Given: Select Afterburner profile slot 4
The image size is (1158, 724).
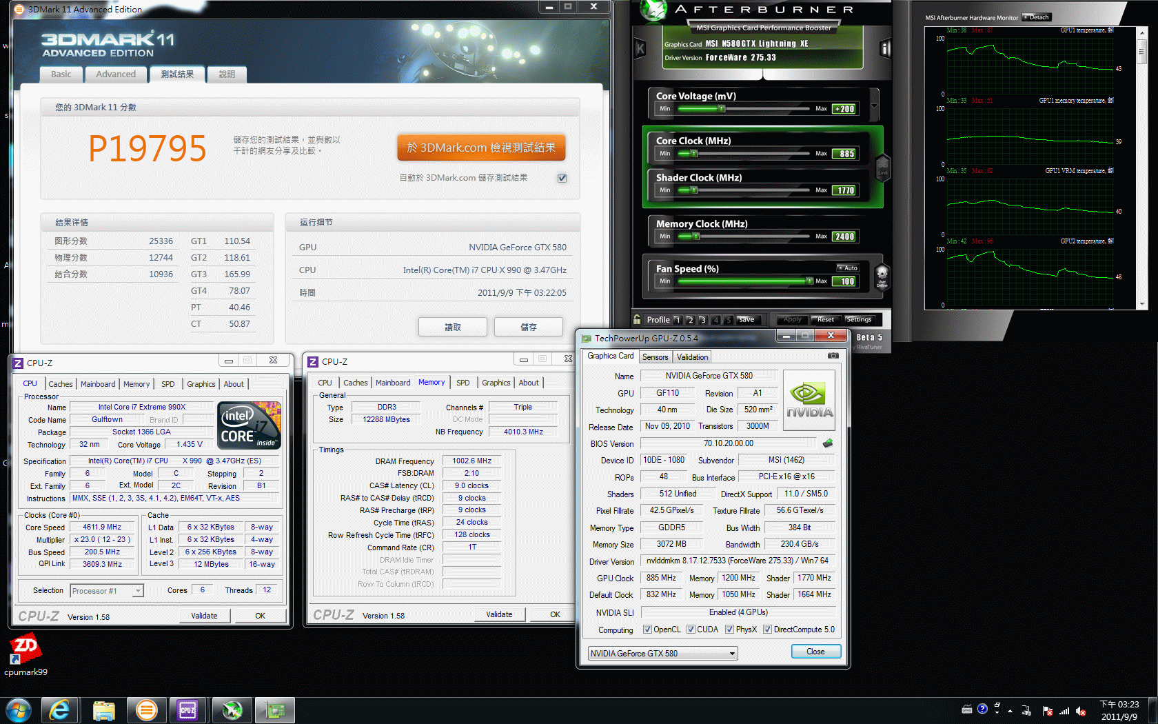Looking at the screenshot, I should pyautogui.click(x=715, y=320).
